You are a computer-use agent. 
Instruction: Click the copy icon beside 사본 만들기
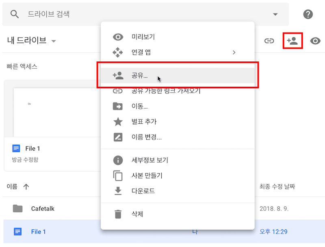(118, 176)
